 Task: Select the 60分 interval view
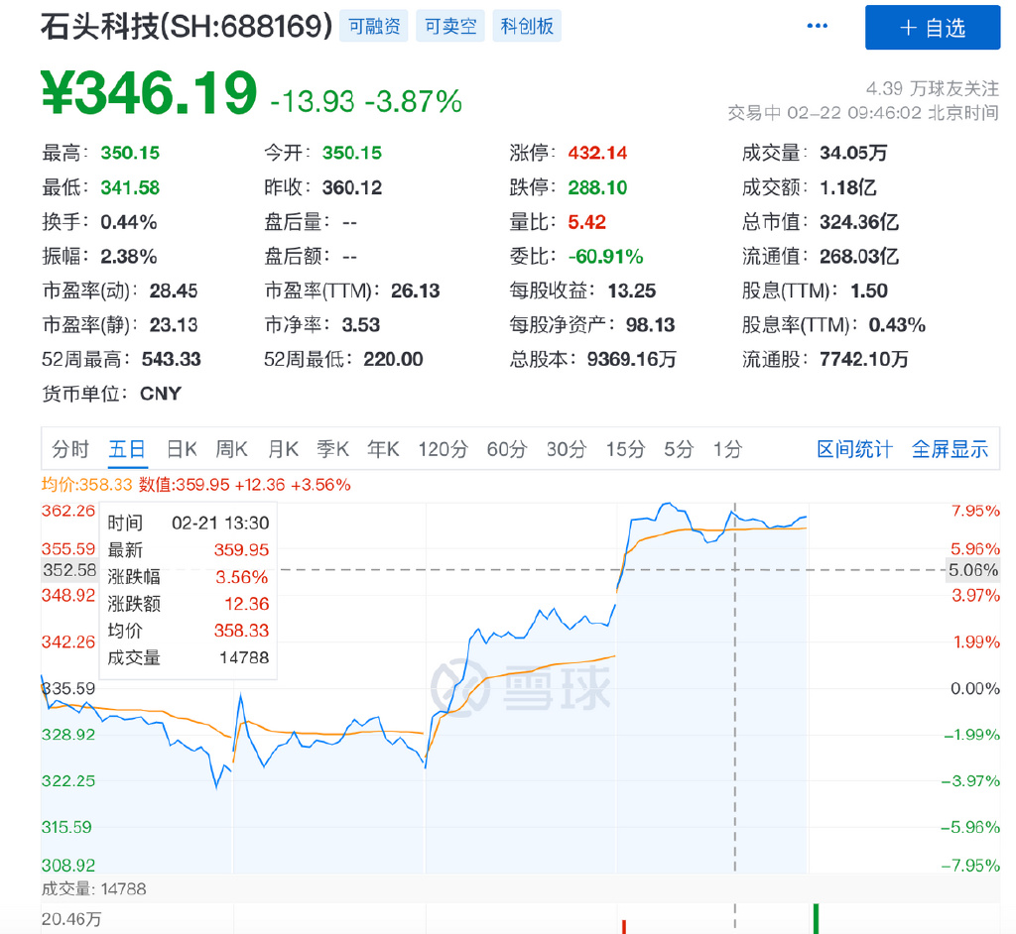[507, 449]
